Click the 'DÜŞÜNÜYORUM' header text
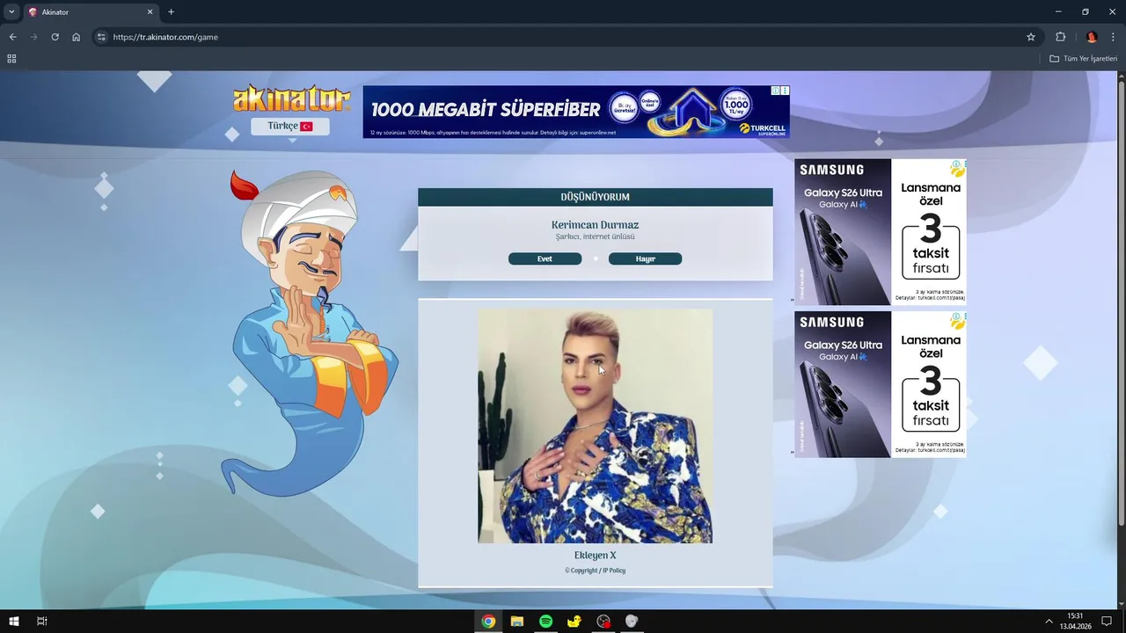This screenshot has width=1126, height=633. 596,197
